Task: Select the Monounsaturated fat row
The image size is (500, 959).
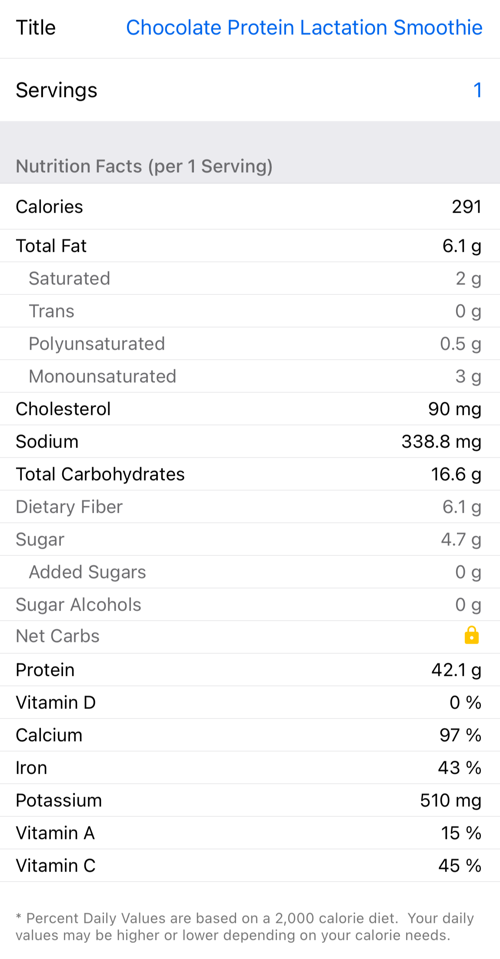Action: (x=250, y=377)
